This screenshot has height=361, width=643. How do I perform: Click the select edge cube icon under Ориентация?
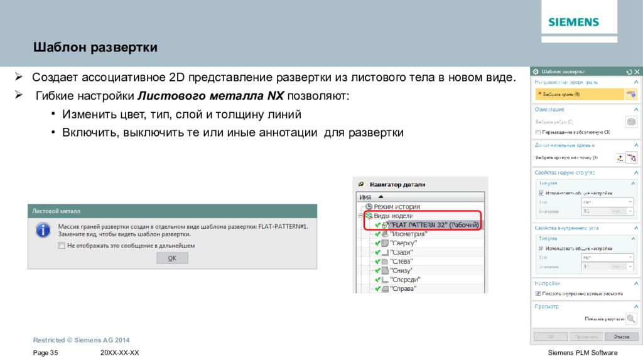click(631, 122)
